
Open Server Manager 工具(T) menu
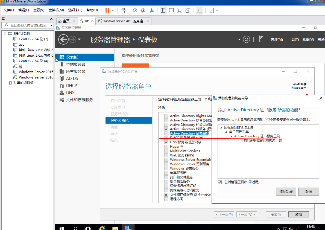293,39
